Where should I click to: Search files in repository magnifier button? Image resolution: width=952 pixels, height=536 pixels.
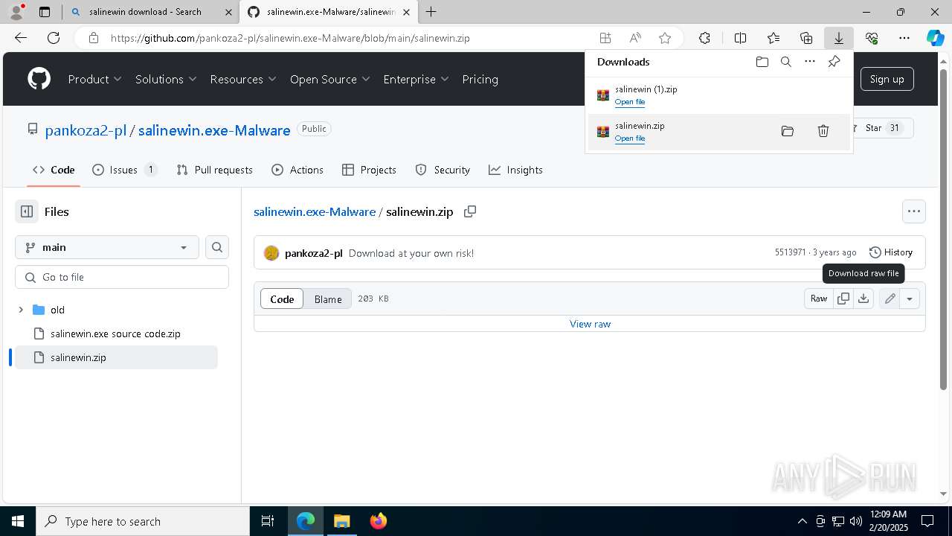pos(217,247)
